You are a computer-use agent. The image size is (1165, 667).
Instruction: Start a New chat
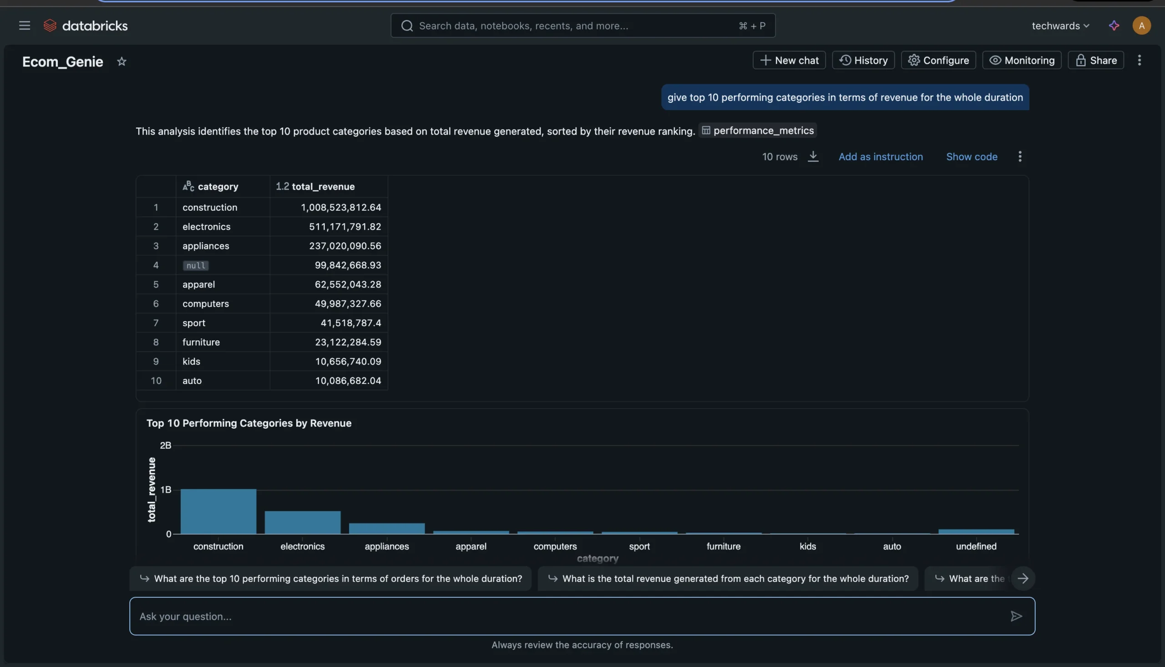[x=789, y=61]
